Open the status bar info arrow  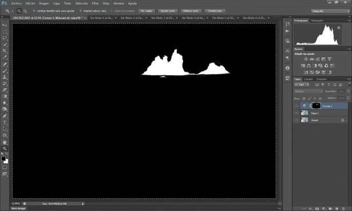(x=83, y=204)
